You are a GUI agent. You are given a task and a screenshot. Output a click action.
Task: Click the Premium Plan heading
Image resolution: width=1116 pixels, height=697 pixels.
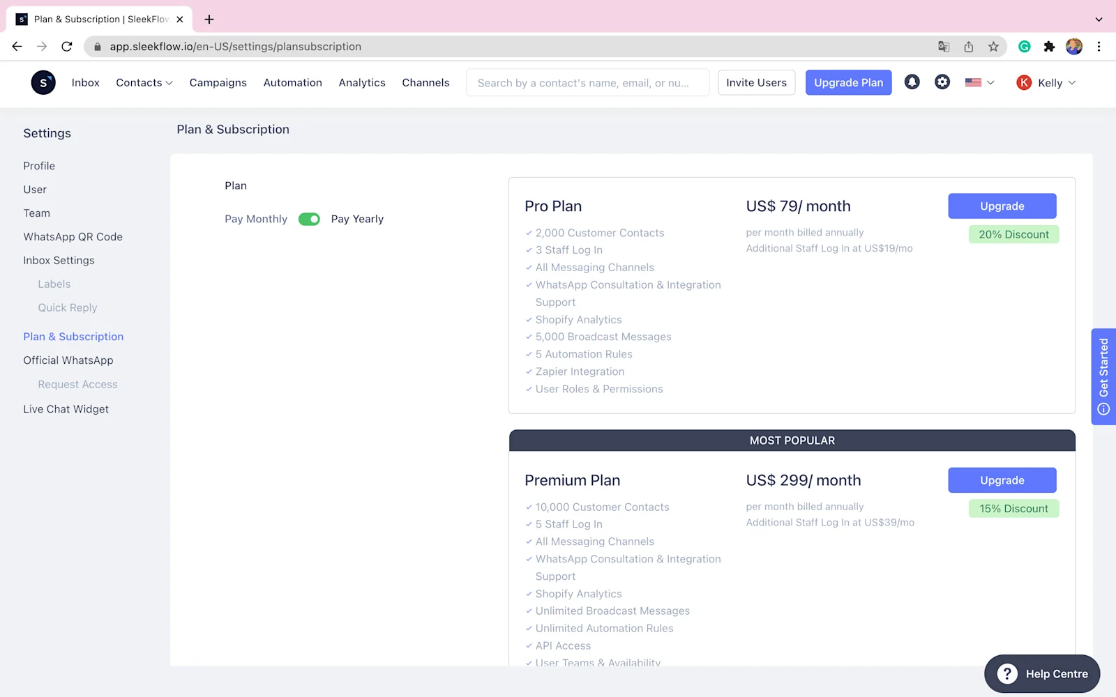tap(572, 480)
